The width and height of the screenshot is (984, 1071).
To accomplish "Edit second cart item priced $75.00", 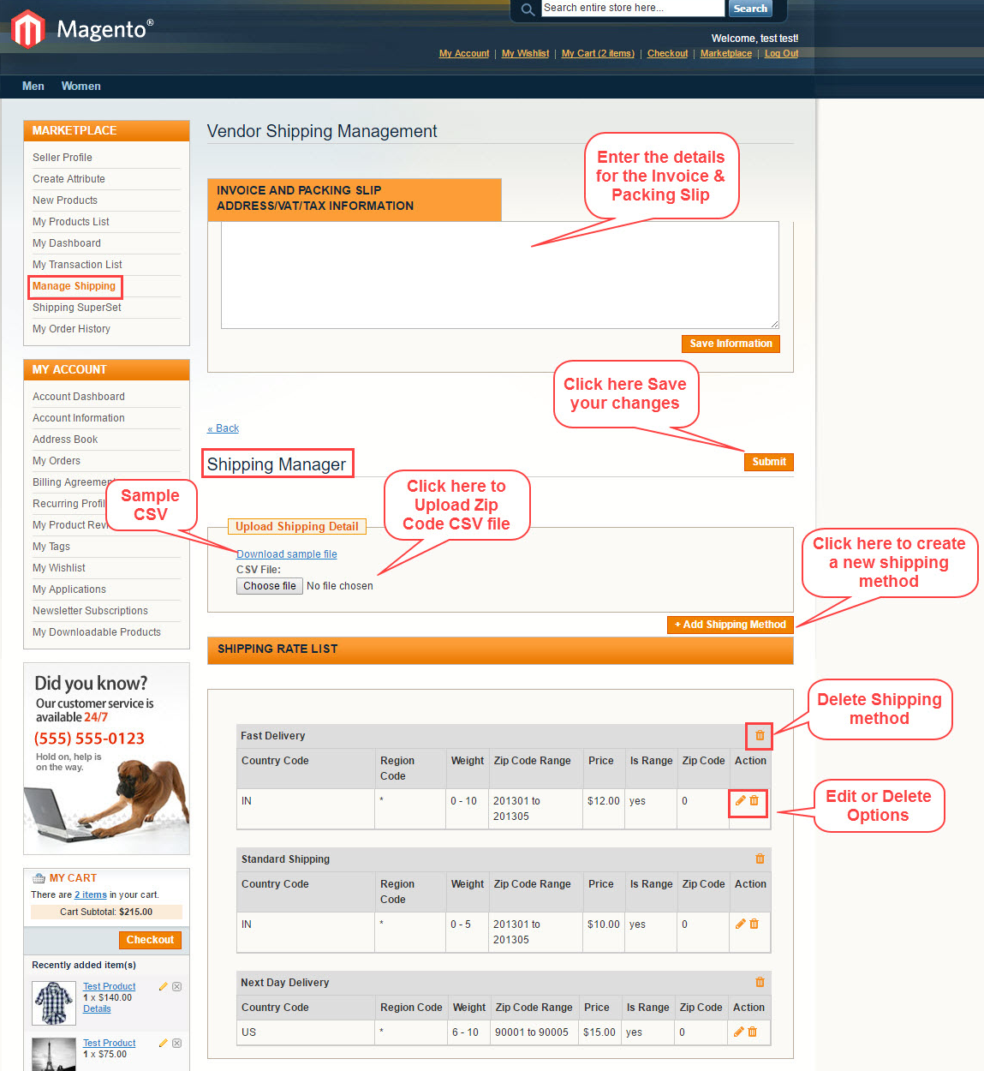I will tap(163, 1043).
